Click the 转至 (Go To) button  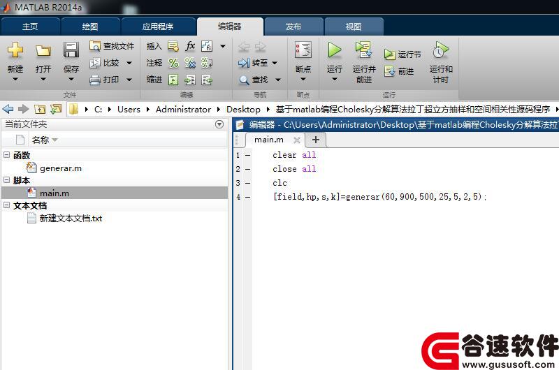click(x=253, y=63)
